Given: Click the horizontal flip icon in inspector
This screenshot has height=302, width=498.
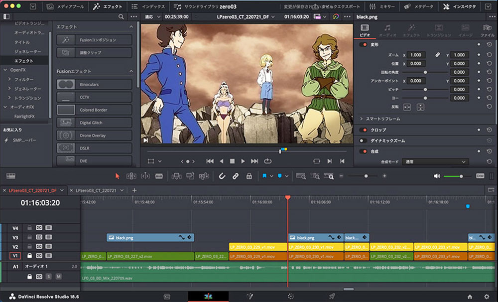Looking at the screenshot, I should coord(407,107).
